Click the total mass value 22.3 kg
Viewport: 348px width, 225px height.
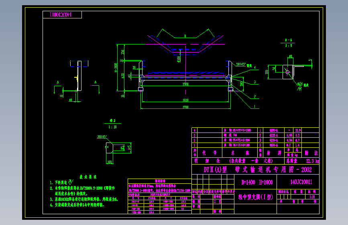click(313, 161)
